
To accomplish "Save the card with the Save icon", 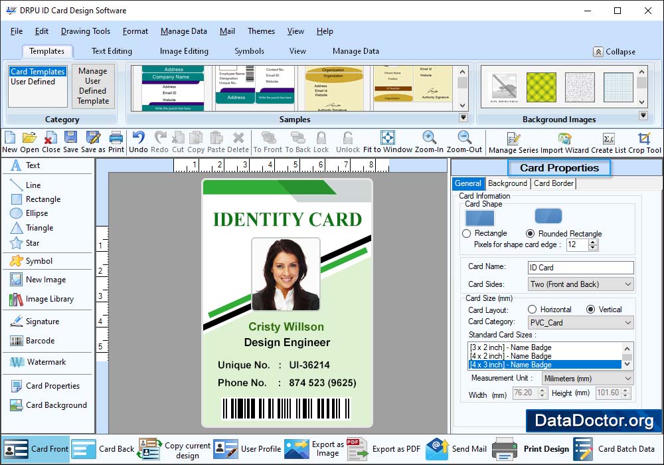I will (70, 138).
